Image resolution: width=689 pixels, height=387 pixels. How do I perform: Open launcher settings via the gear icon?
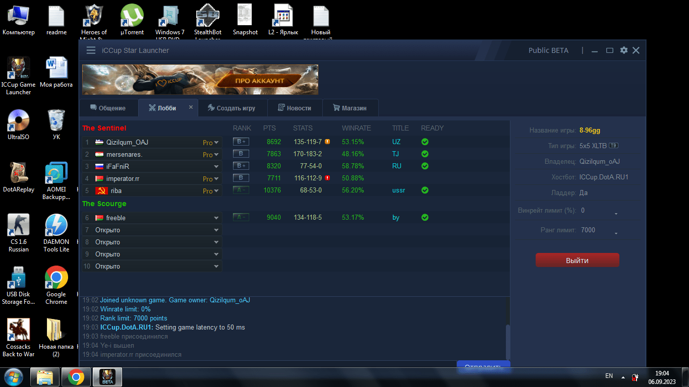click(624, 50)
